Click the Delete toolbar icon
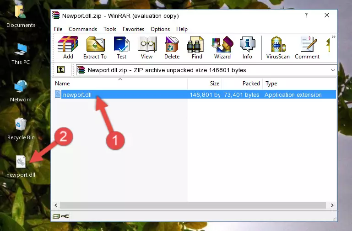Screen dimensions: 352x231 172,47
